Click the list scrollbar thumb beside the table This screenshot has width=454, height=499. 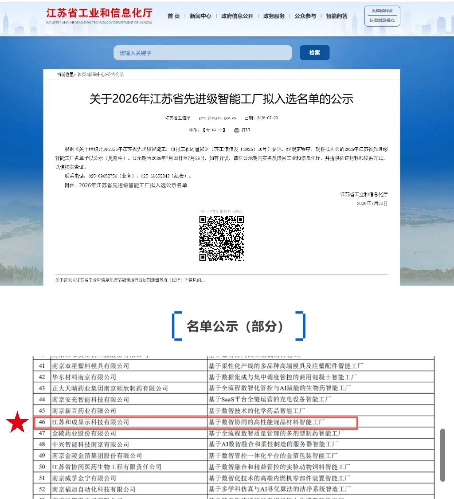click(442, 456)
